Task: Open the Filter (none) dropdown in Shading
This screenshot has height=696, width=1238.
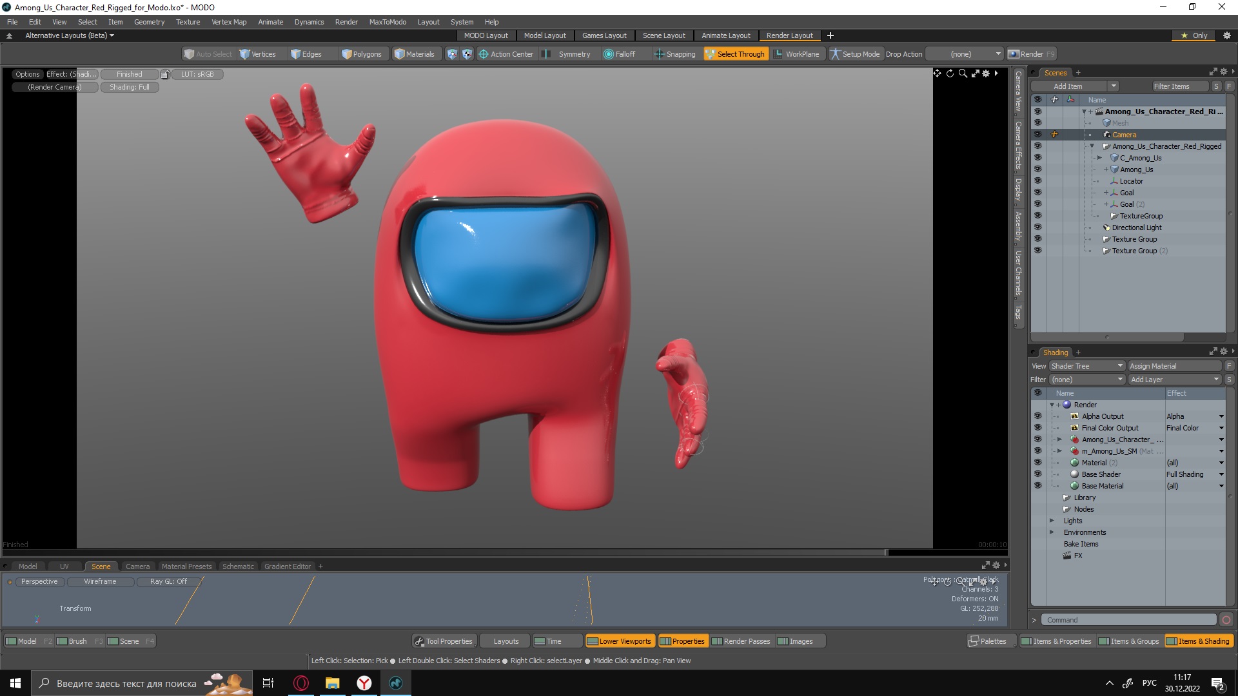Action: (1086, 380)
